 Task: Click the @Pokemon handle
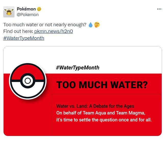(x=28, y=15)
